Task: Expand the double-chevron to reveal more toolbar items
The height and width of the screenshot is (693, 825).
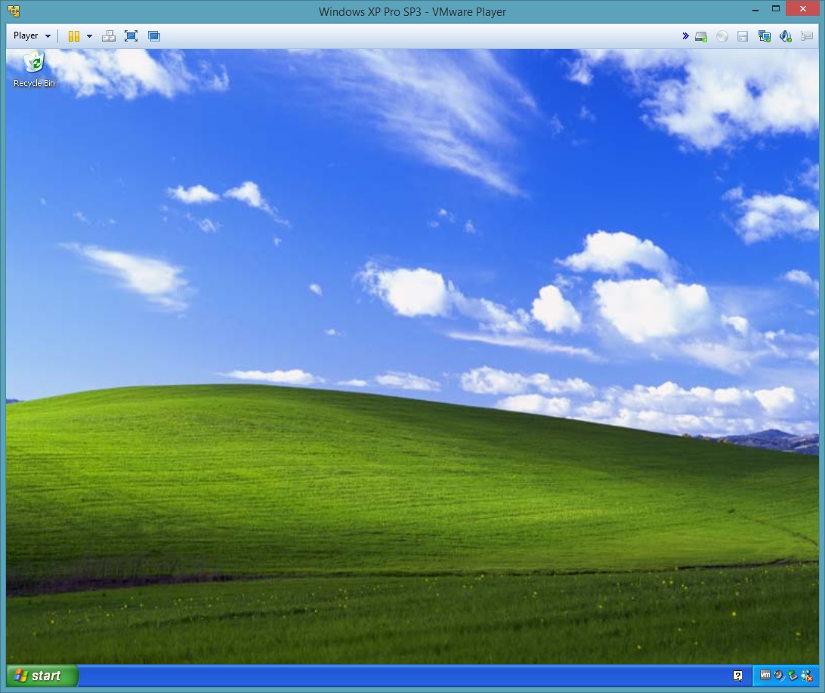Action: (685, 35)
